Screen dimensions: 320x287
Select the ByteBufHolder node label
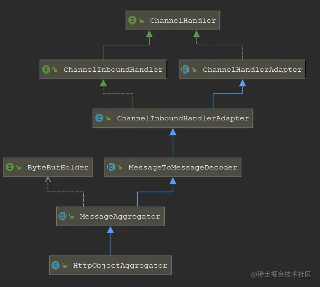(x=58, y=168)
